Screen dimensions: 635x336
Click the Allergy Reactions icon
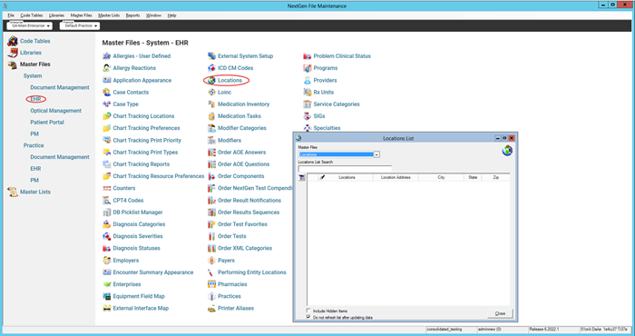106,68
